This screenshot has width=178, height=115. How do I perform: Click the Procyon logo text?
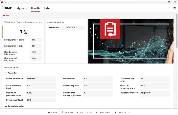[7, 8]
